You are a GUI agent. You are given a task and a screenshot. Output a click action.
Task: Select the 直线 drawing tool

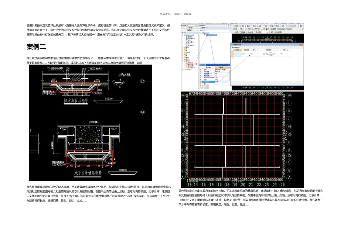[x=242, y=32]
